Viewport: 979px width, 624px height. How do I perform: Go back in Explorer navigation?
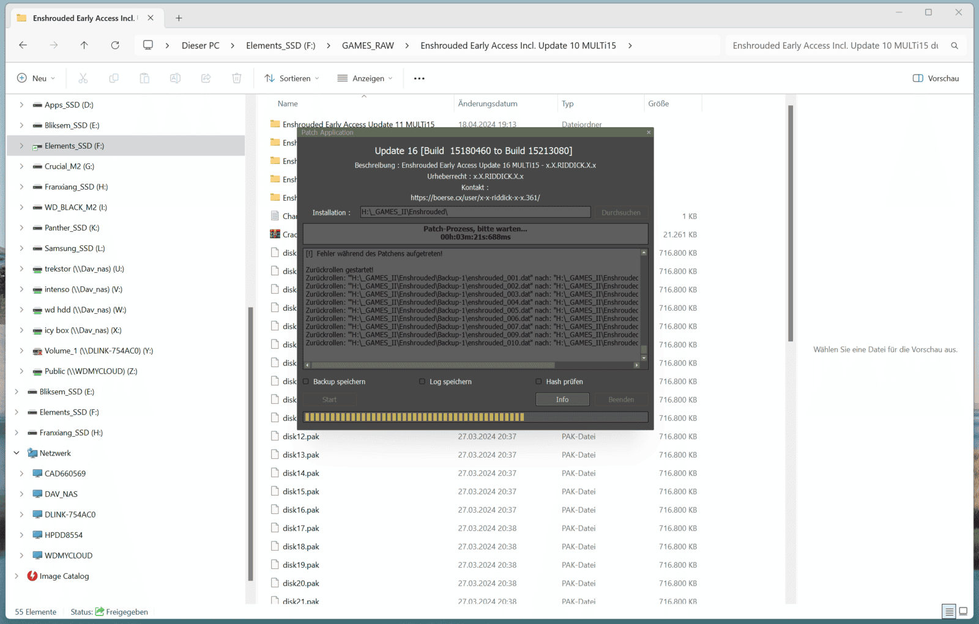click(23, 45)
